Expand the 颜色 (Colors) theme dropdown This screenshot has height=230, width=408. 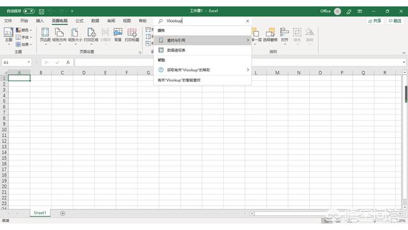click(x=24, y=30)
